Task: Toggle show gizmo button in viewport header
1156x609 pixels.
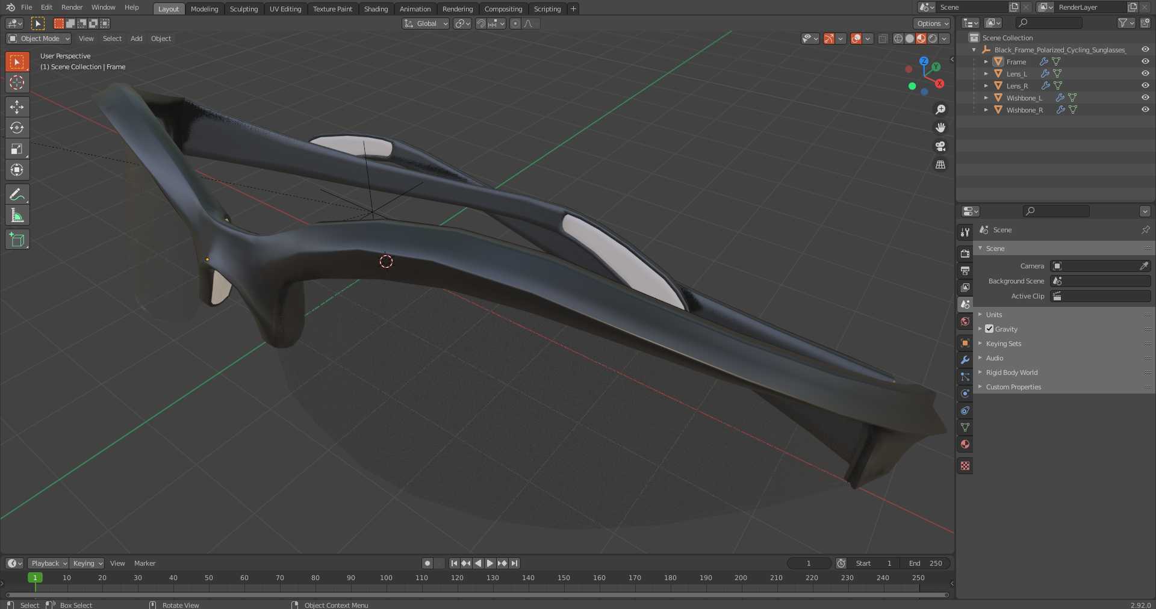Action: pyautogui.click(x=829, y=39)
